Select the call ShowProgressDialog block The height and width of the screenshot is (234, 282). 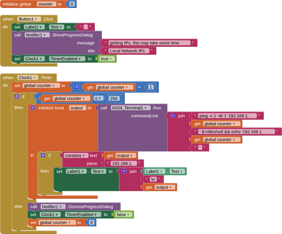click(45, 45)
